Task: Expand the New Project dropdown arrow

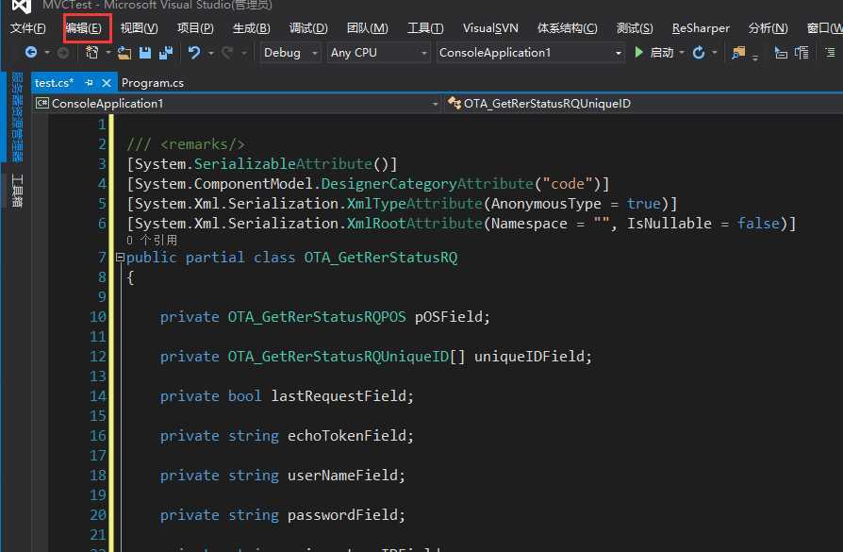Action: coord(108,53)
